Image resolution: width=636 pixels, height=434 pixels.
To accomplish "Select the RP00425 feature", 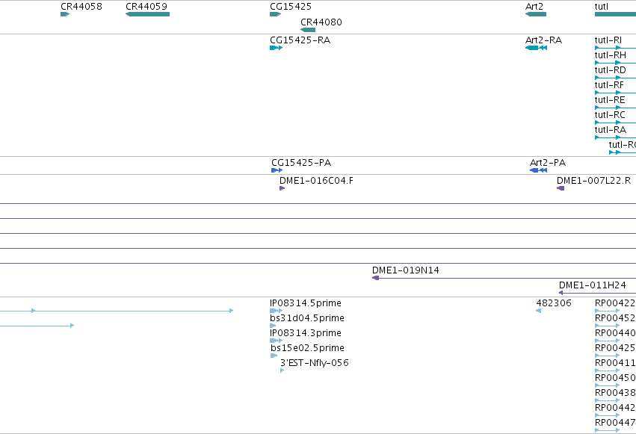I will pyautogui.click(x=607, y=356).
